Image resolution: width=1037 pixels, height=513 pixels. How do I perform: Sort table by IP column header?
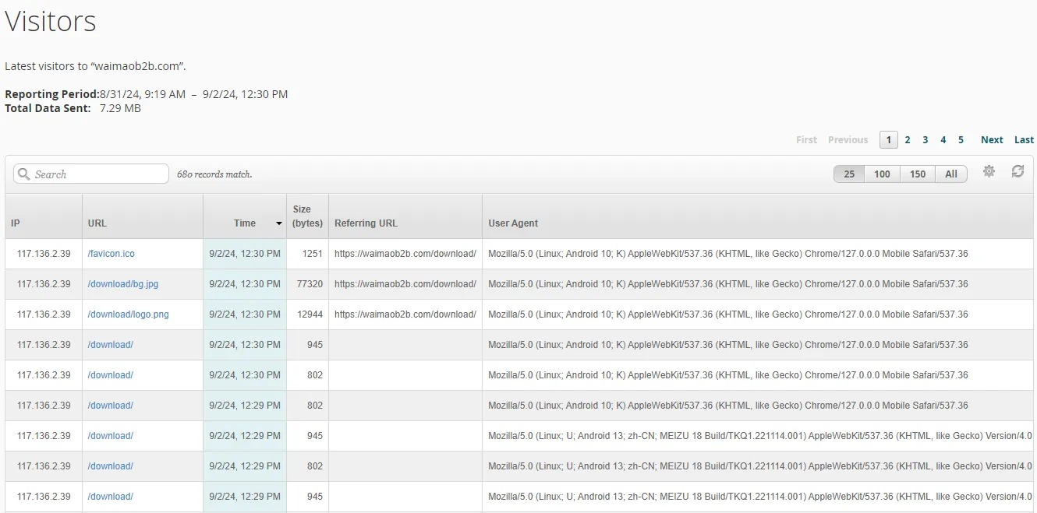tap(16, 223)
